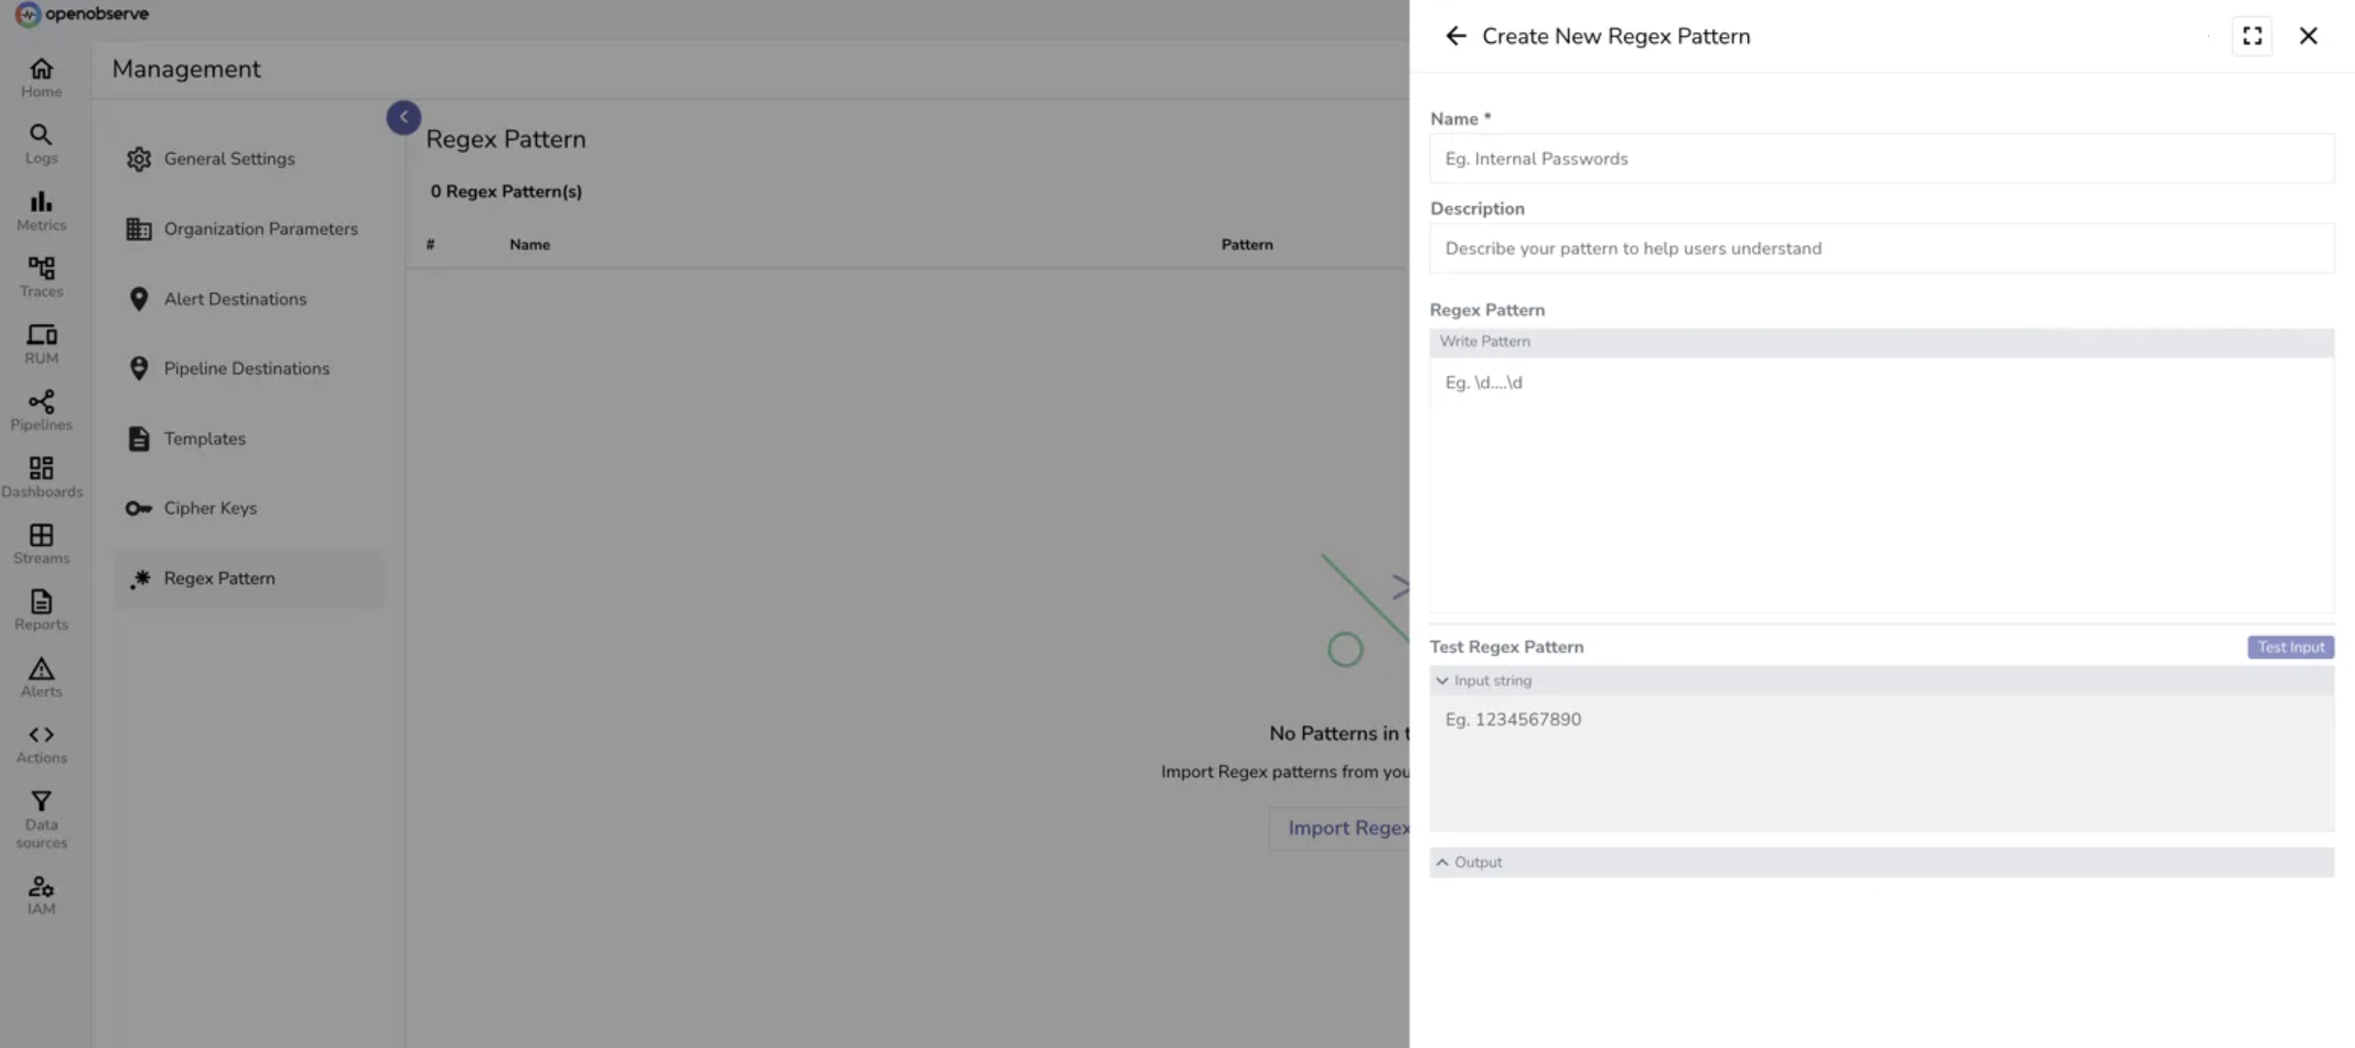
Task: Open Templates settings
Action: coord(248,439)
